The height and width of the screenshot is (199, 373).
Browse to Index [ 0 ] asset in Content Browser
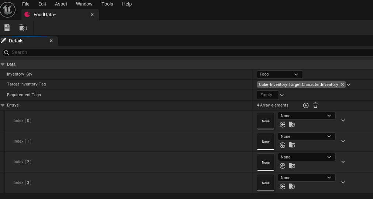tap(292, 125)
